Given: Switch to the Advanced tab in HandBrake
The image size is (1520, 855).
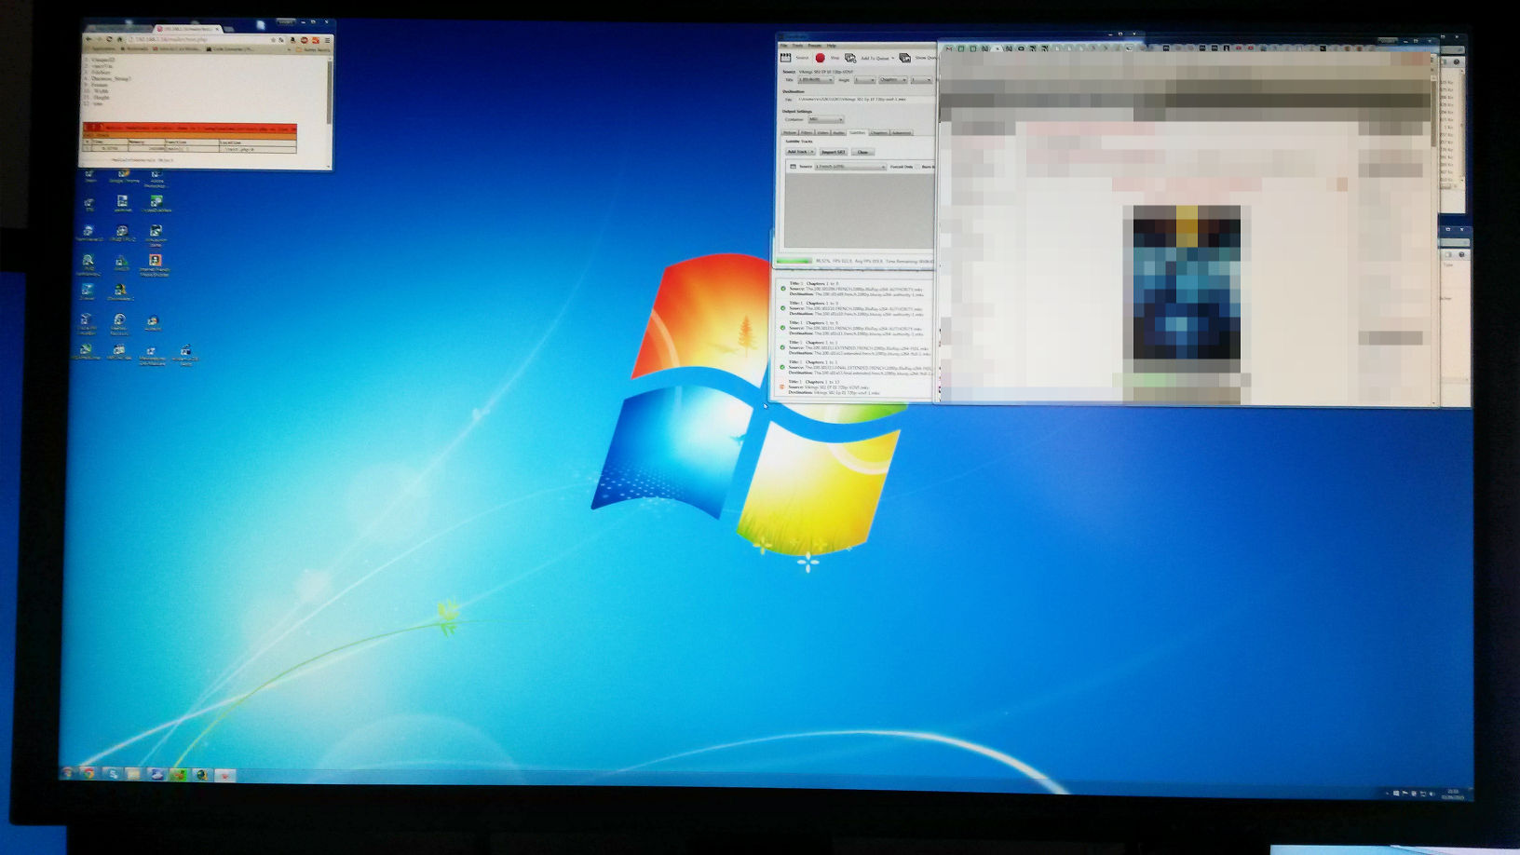Looking at the screenshot, I should click(x=902, y=132).
